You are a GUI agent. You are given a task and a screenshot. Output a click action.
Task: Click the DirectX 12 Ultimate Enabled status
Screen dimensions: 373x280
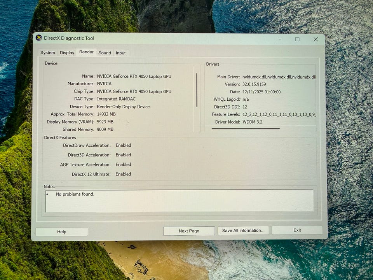tap(123, 174)
